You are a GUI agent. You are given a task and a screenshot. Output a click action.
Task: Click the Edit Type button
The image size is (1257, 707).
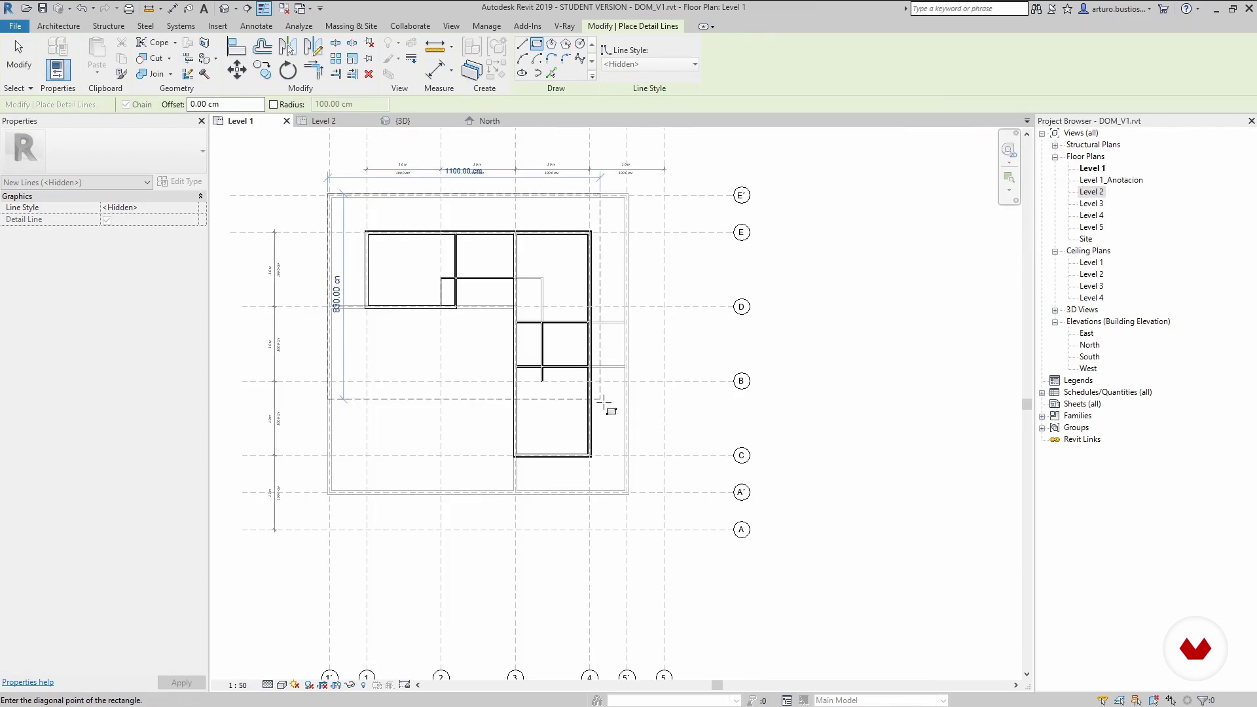tap(179, 181)
